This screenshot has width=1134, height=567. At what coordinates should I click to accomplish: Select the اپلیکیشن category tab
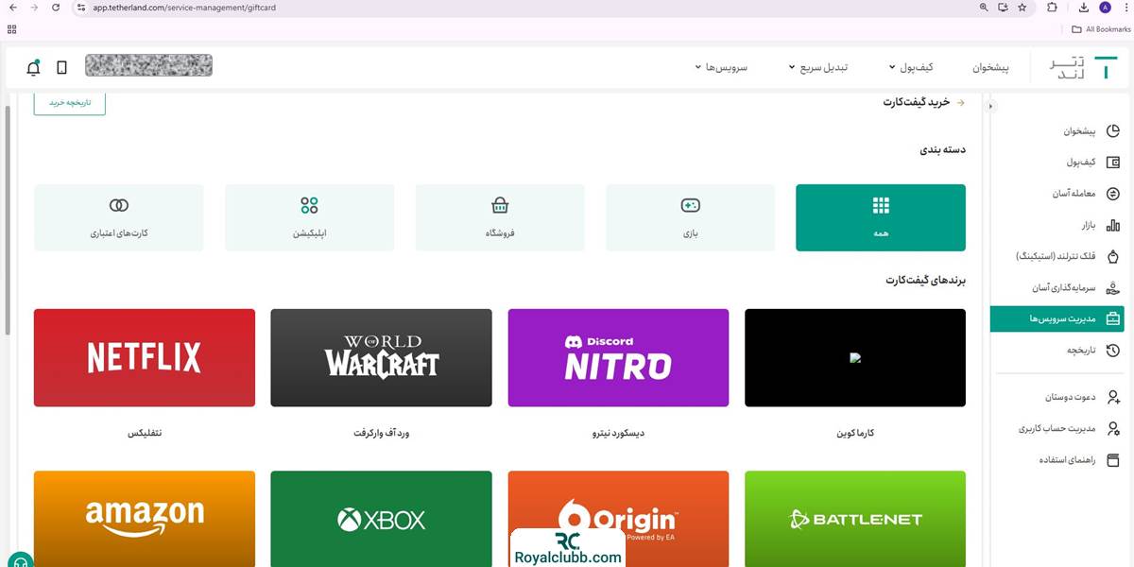coord(309,217)
